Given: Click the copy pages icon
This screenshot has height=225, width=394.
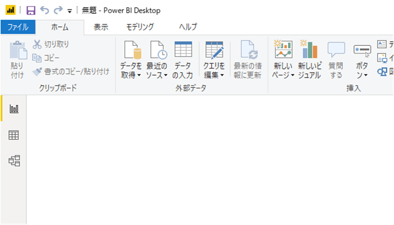Looking at the screenshot, I should 37,58.
